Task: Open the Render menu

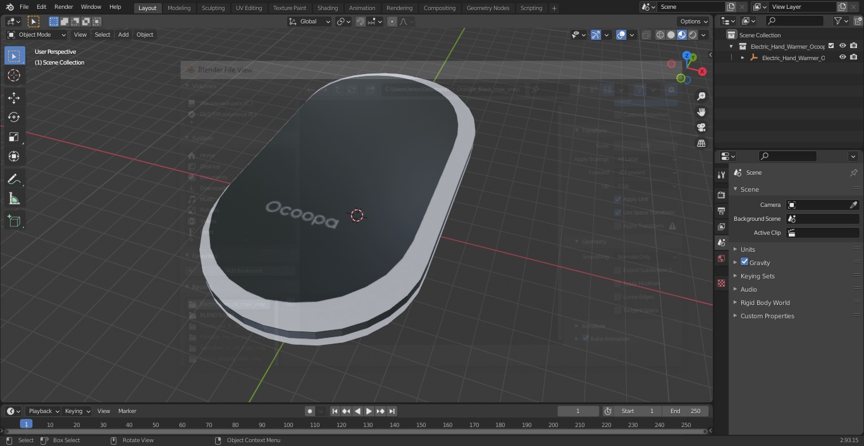Action: [x=63, y=7]
